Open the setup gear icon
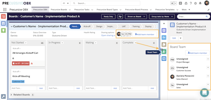Image resolution: width=211 pixels, height=100 pixels. [x=195, y=3]
